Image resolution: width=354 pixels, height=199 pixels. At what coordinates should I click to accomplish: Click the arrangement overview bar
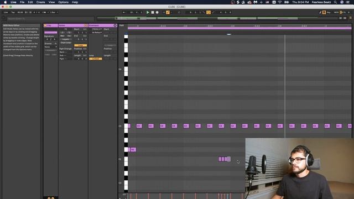(x=217, y=18)
